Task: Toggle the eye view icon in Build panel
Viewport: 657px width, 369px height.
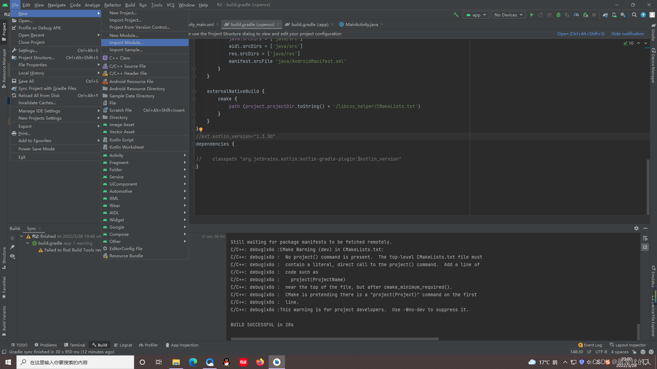Action: click(x=13, y=256)
